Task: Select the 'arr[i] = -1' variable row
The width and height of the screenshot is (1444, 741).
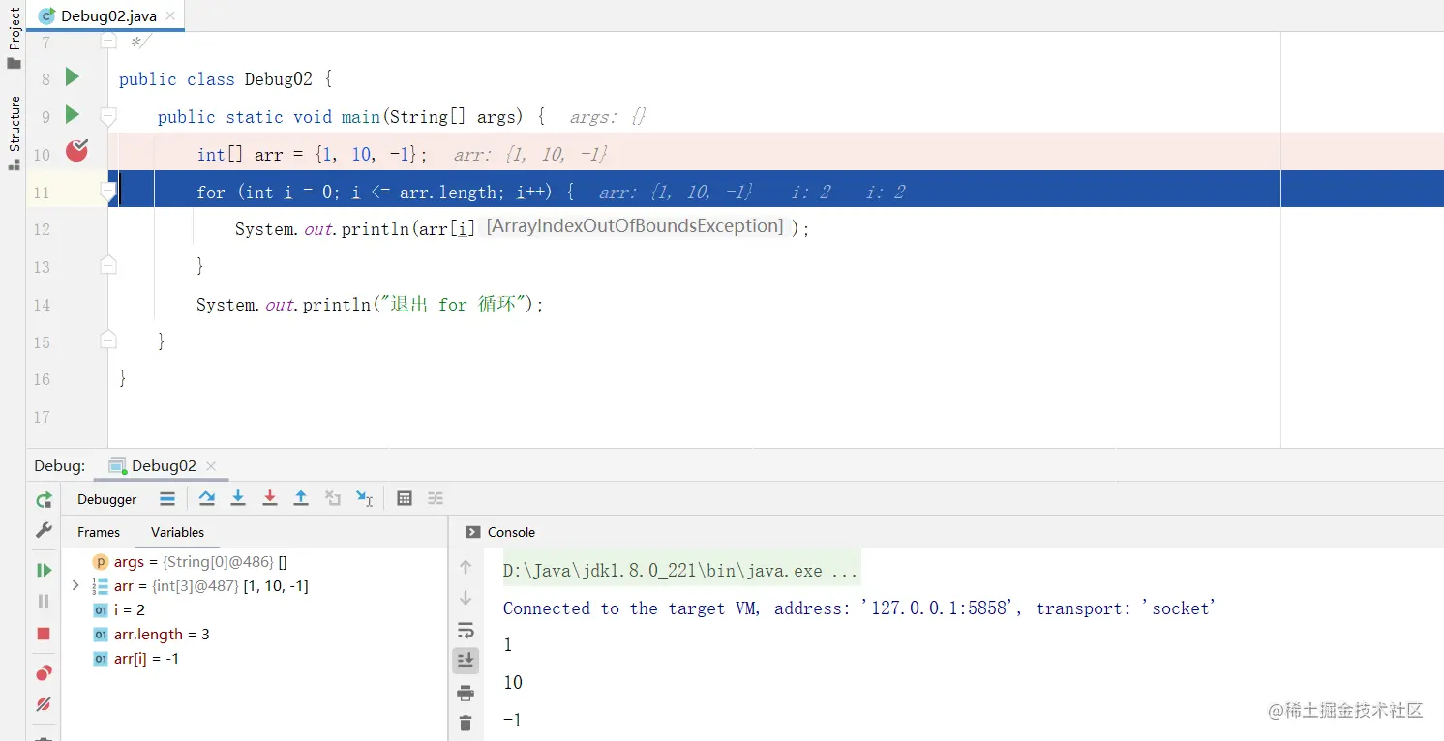Action: (254, 659)
